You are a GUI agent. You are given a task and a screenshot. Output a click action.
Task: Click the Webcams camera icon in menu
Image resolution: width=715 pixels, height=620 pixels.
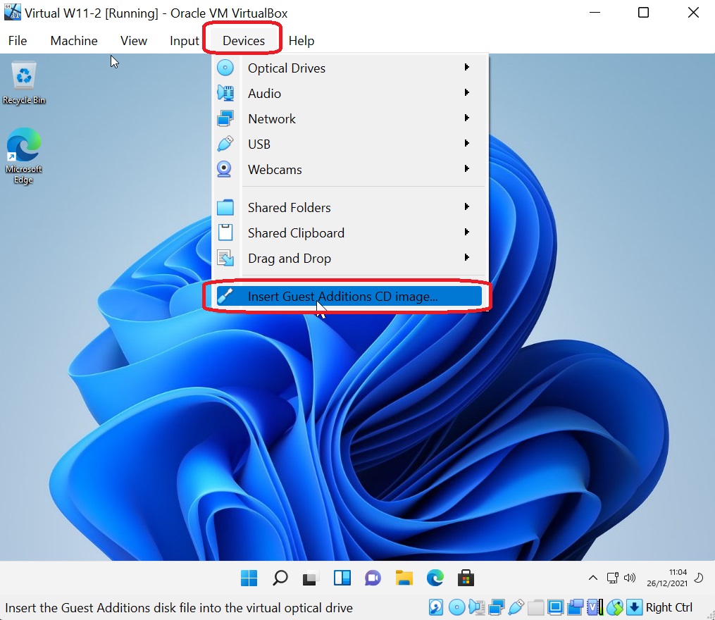click(224, 169)
